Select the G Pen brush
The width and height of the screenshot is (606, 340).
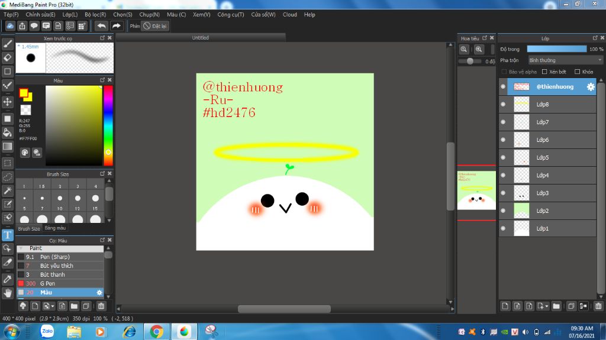tap(60, 284)
